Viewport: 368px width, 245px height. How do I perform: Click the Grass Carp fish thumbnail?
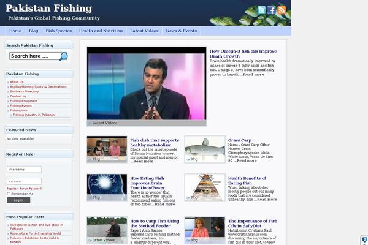(x=205, y=149)
